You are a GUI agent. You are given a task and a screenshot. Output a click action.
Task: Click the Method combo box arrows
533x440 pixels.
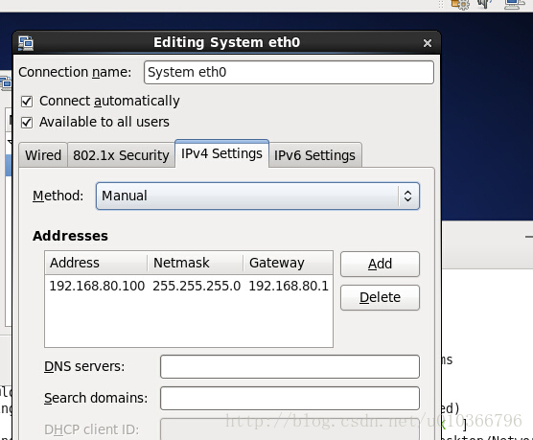[408, 196]
